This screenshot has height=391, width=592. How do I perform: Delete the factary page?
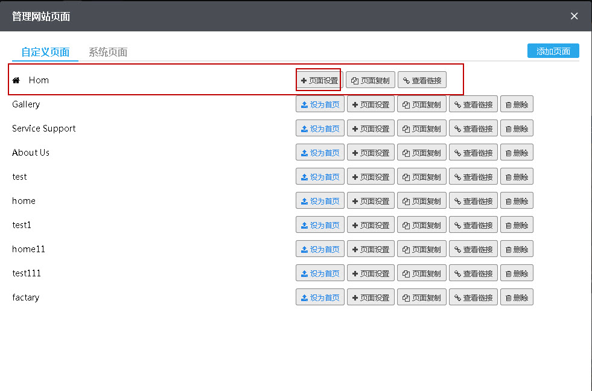[x=517, y=297]
